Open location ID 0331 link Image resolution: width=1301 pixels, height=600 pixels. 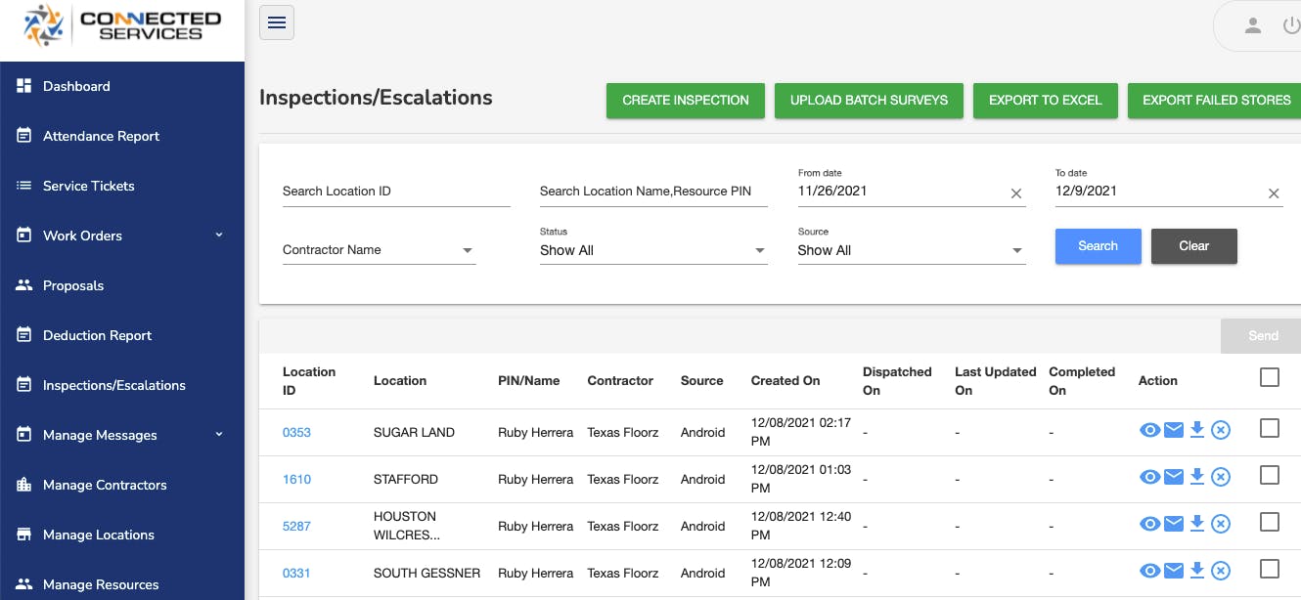296,573
